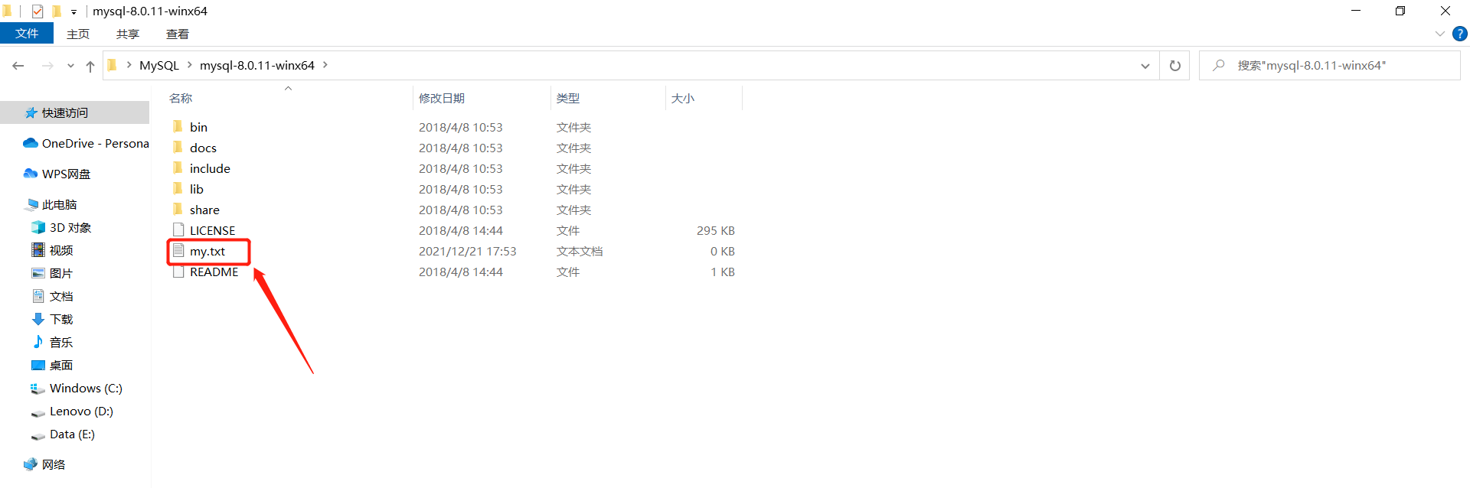Open 文档 folder in sidebar

52,296
